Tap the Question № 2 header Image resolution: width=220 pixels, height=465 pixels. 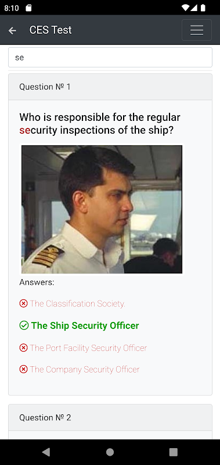tap(110, 417)
